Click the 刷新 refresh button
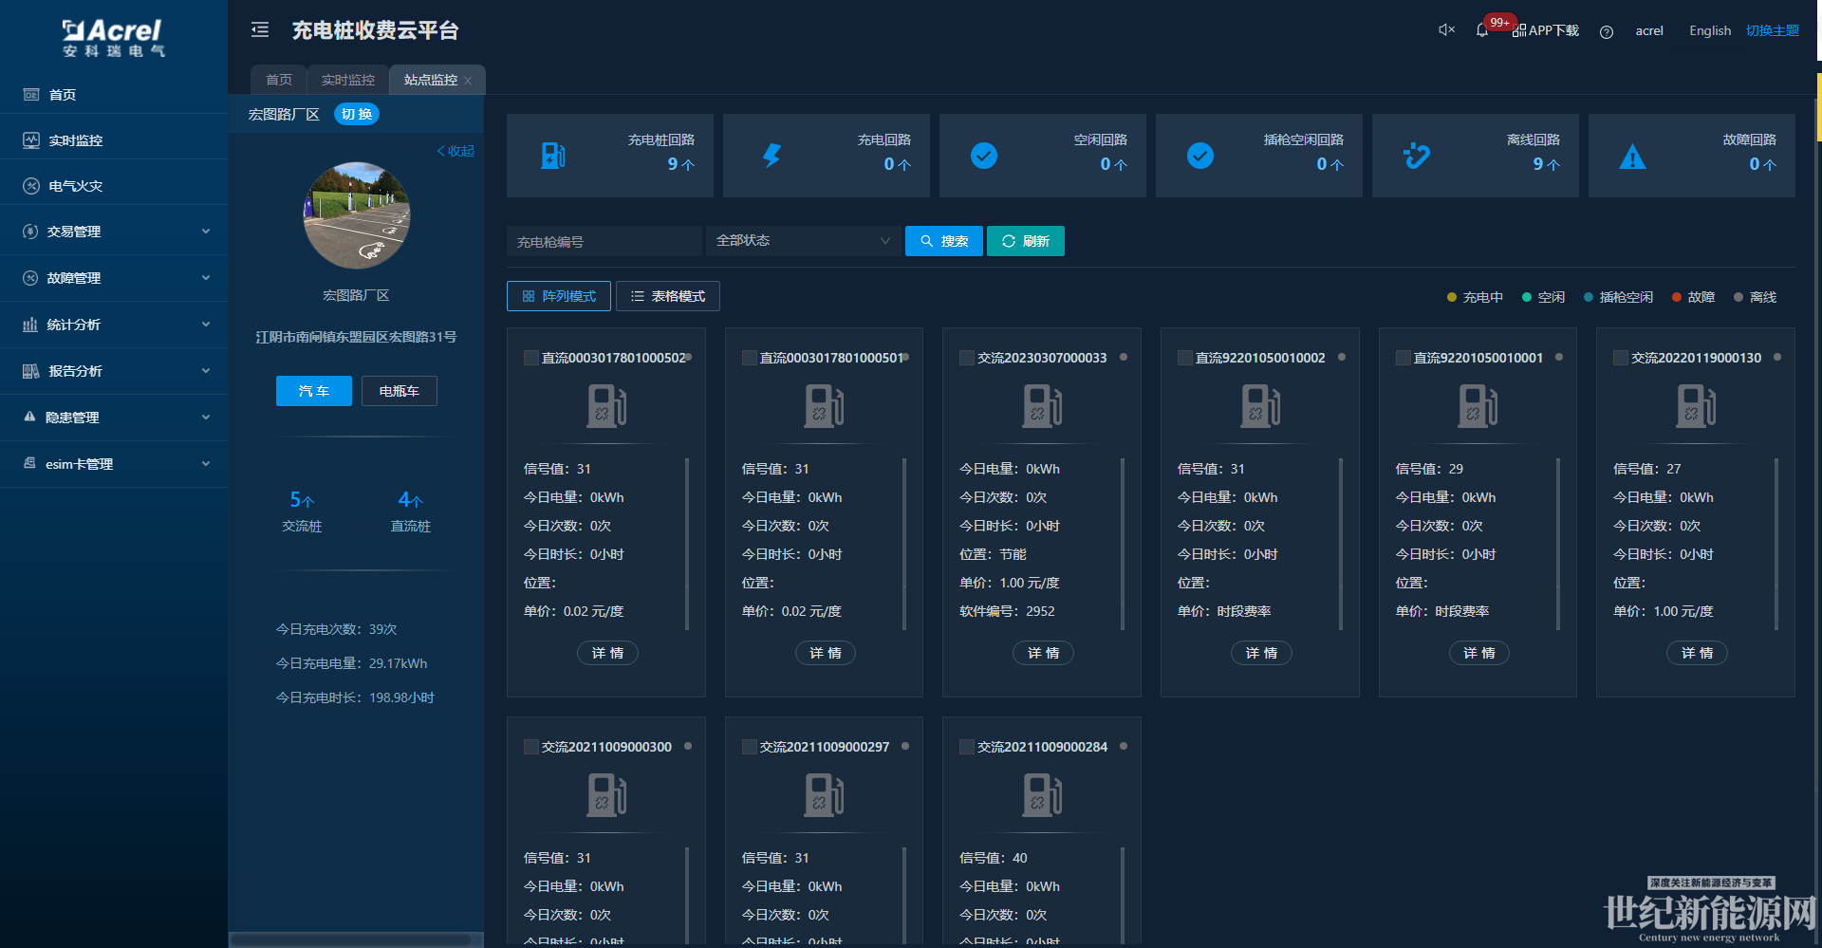 pos(1025,241)
